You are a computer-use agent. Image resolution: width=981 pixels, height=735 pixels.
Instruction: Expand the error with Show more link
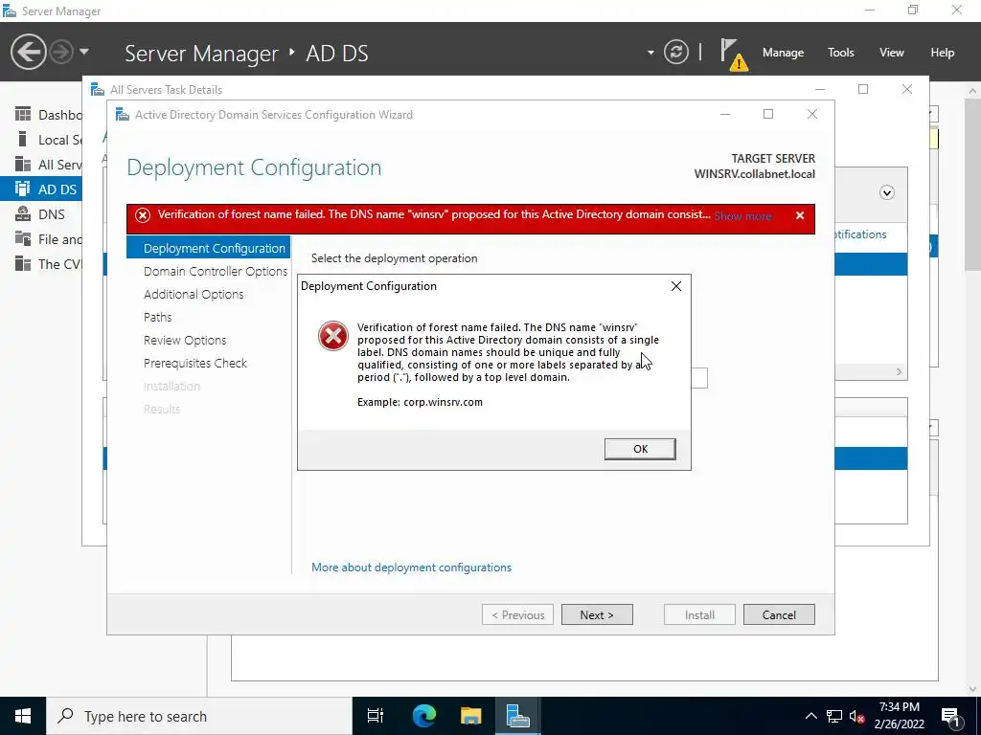click(x=742, y=216)
